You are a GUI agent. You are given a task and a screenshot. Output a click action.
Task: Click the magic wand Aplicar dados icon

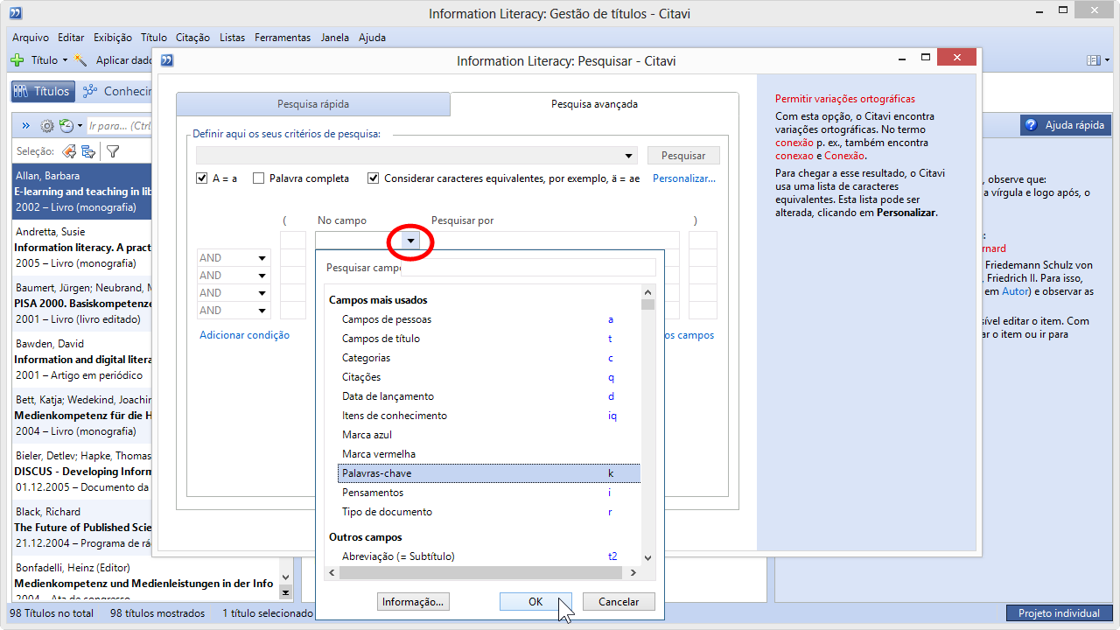[81, 60]
